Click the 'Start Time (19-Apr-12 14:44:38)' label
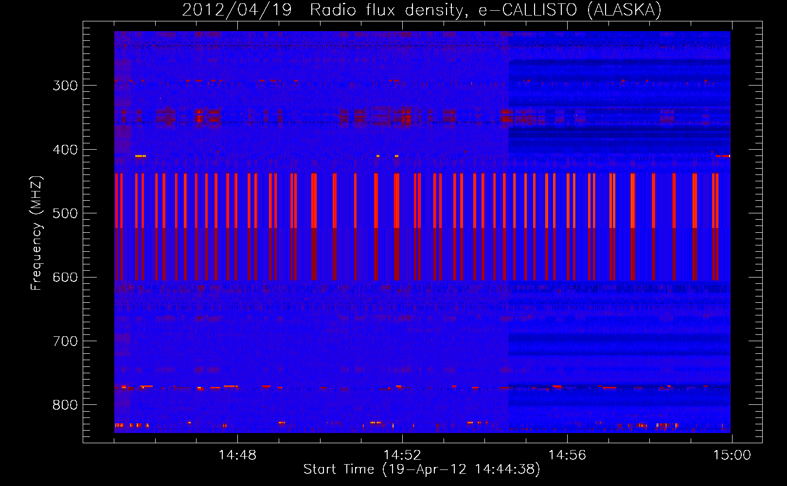The height and width of the screenshot is (486, 787). click(x=422, y=469)
